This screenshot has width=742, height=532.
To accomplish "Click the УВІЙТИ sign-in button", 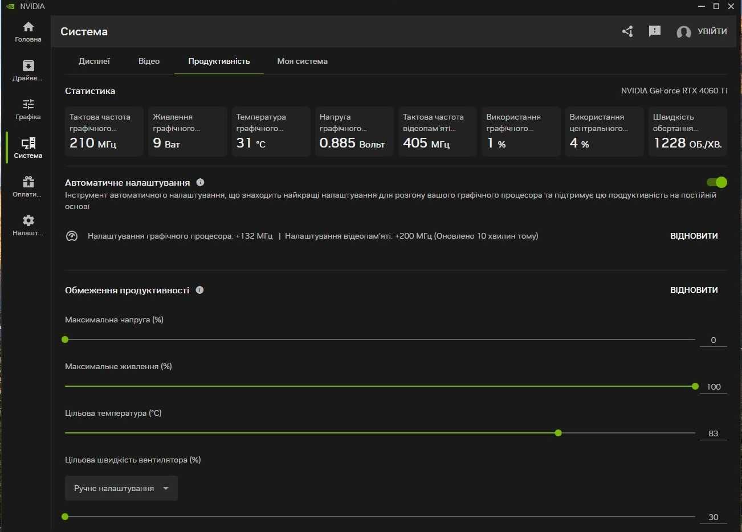I will tap(712, 31).
